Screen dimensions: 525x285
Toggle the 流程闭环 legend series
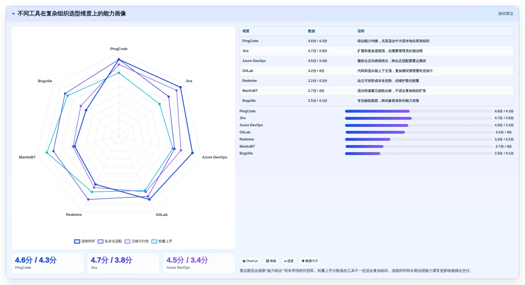(x=84, y=241)
